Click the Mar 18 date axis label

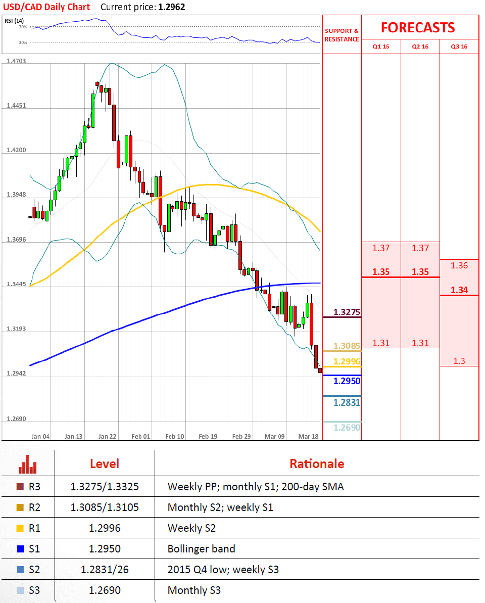pos(308,437)
